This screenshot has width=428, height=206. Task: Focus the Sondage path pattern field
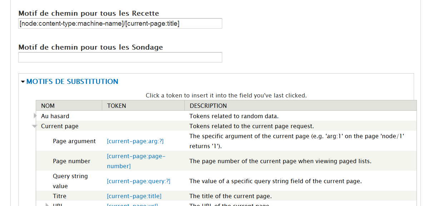pyautogui.click(x=120, y=57)
